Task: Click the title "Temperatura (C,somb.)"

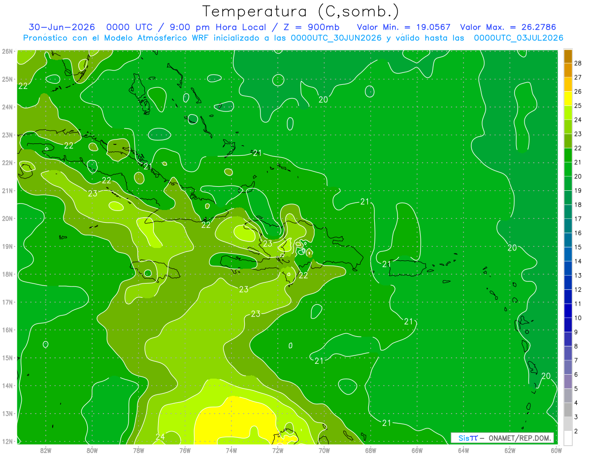Action: click(301, 11)
